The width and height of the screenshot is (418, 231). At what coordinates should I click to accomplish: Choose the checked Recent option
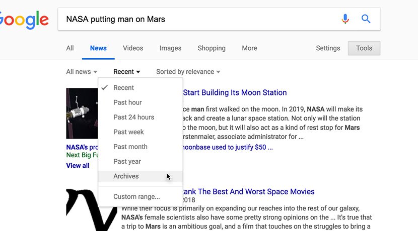[x=140, y=88]
